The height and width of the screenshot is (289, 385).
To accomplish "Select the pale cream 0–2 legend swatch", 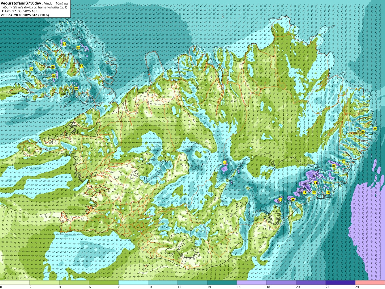I will point(15,283).
